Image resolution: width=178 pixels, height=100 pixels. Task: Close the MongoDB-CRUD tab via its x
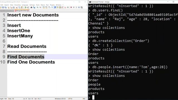(28, 11)
